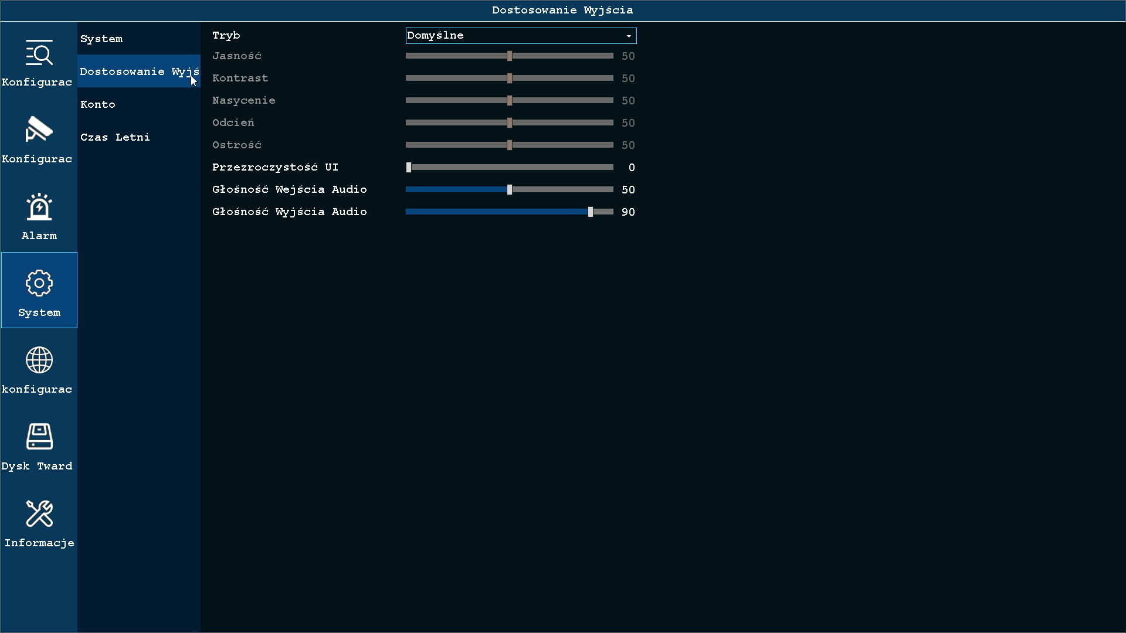Select Dostosowanie Wyjścia submenu item

click(139, 72)
